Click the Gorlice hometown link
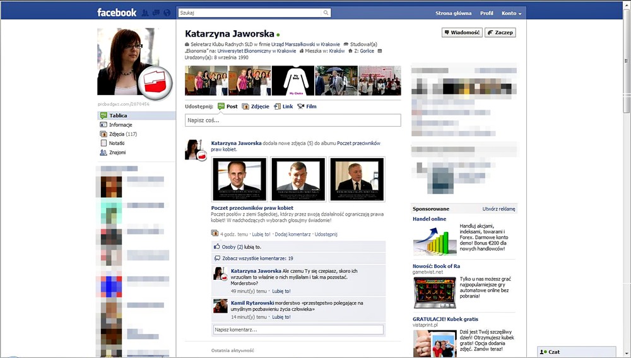This screenshot has height=358, width=631. point(367,51)
